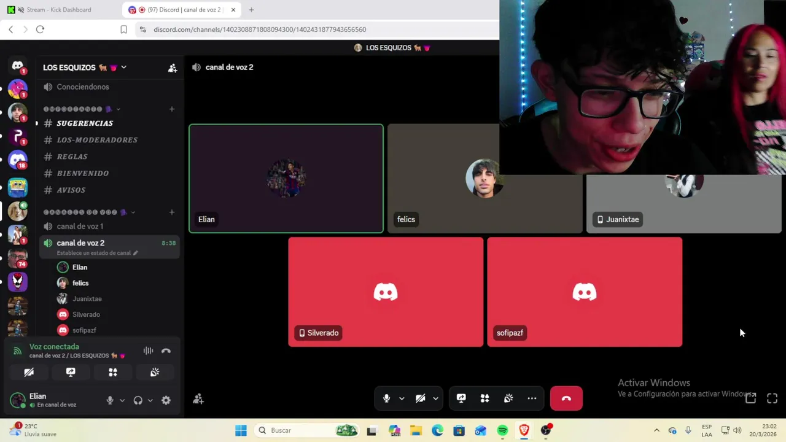This screenshot has height=442, width=786.
Task: Collapse the first channel category above SUGERENCIAS
Action: click(x=81, y=109)
